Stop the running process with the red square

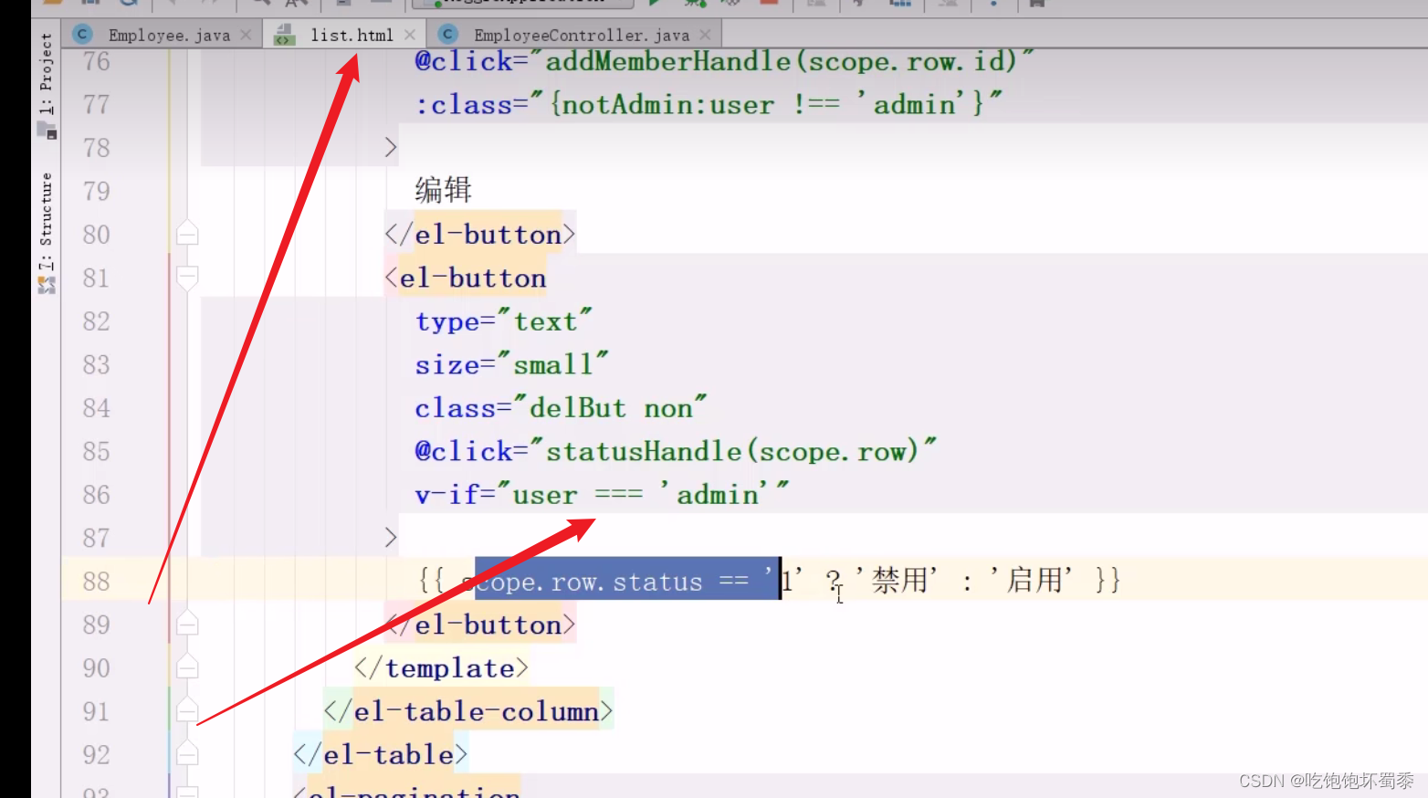767,4
